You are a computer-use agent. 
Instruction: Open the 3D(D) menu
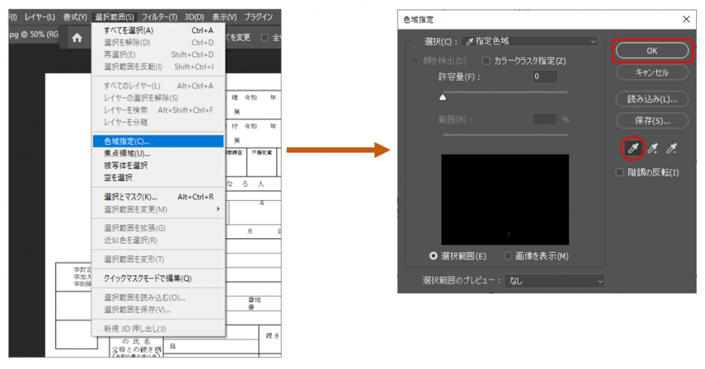click(x=194, y=17)
